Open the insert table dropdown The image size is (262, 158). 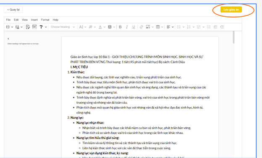tap(160, 27)
